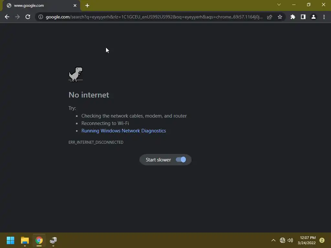This screenshot has width=331, height=248.
Task: Click the Chrome taskbar icon
Action: click(39, 240)
